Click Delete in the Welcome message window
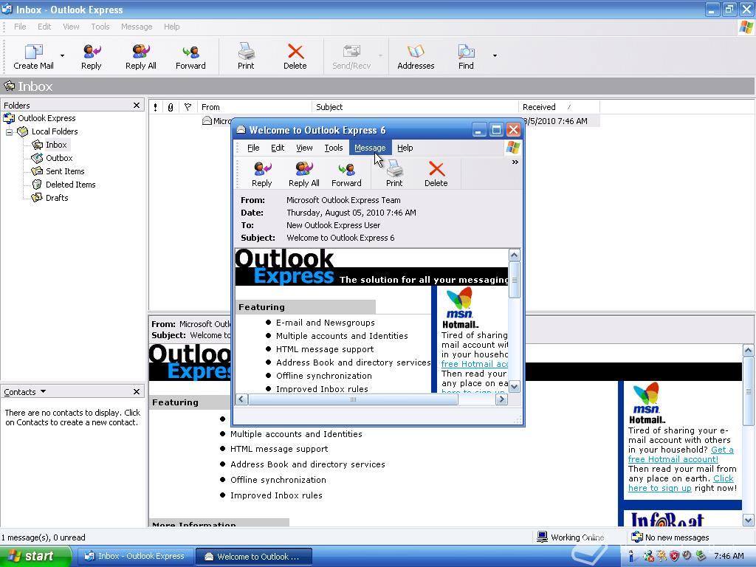Image resolution: width=756 pixels, height=567 pixels. coord(436,174)
